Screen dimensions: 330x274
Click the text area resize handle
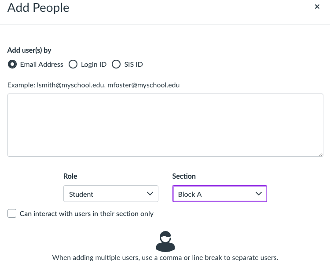point(321,154)
